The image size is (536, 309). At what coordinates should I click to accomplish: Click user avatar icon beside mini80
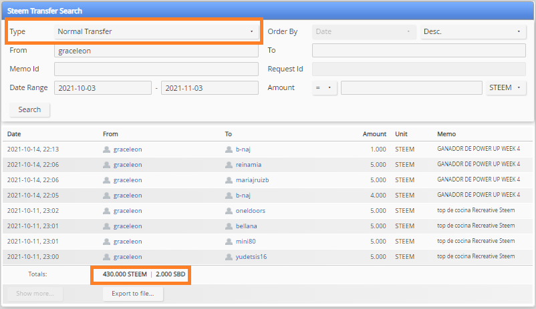tap(229, 242)
